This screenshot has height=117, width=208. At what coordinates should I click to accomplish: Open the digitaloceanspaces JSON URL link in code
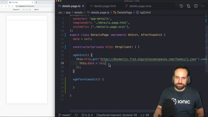pyautogui.click(x=148, y=59)
